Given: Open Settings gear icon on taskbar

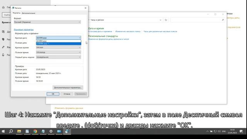Looking at the screenshot, I should (x=51, y=131).
